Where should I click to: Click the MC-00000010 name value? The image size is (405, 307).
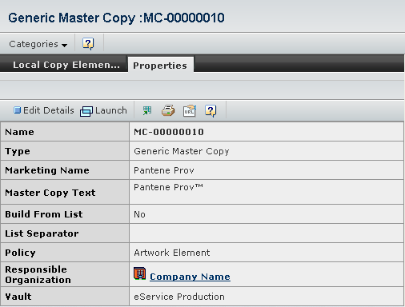[169, 132]
